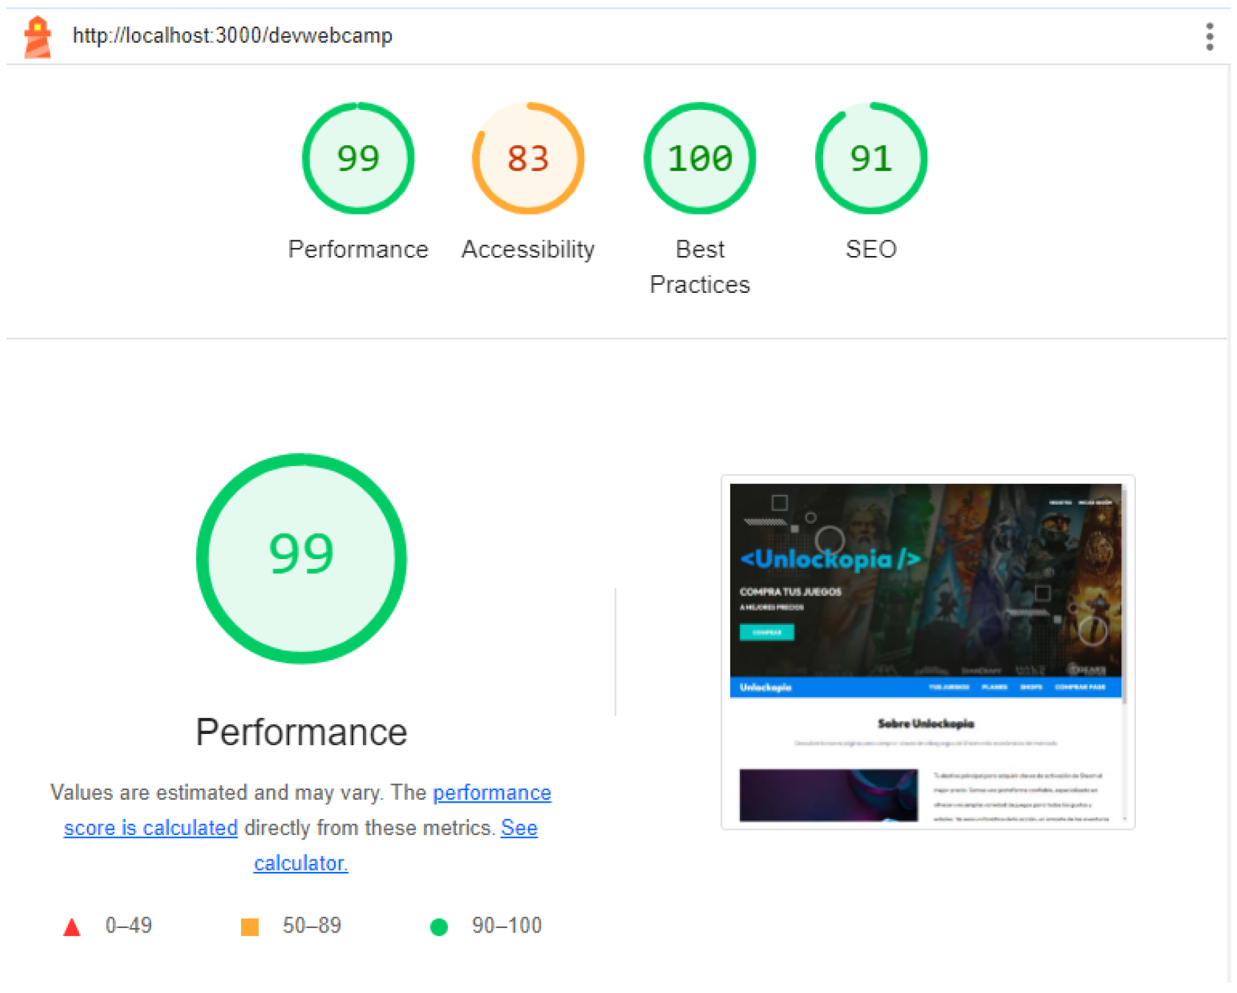The height and width of the screenshot is (993, 1237).
Task: Select the Accessibility gauge showing 83
Action: click(x=527, y=159)
